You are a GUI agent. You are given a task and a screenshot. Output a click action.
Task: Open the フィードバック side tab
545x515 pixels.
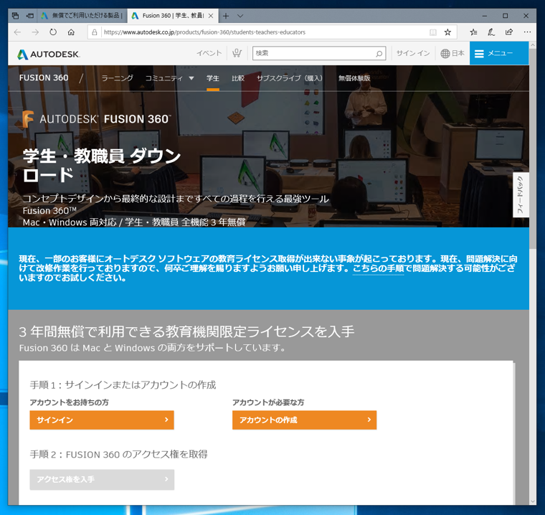[521, 195]
